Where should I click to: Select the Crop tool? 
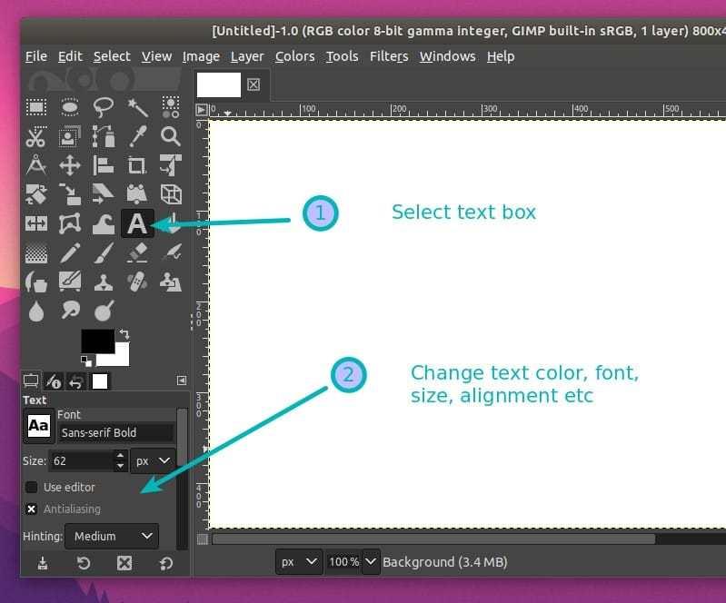click(x=137, y=165)
